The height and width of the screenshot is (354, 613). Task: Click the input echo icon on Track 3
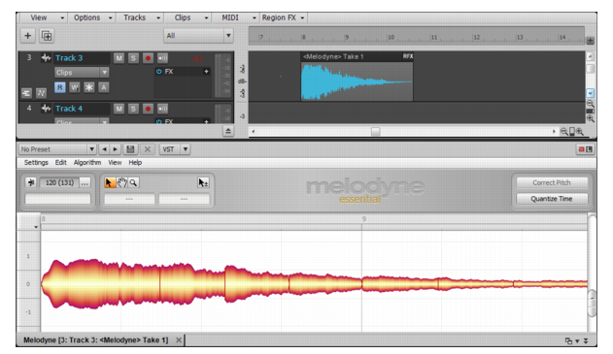pos(162,58)
